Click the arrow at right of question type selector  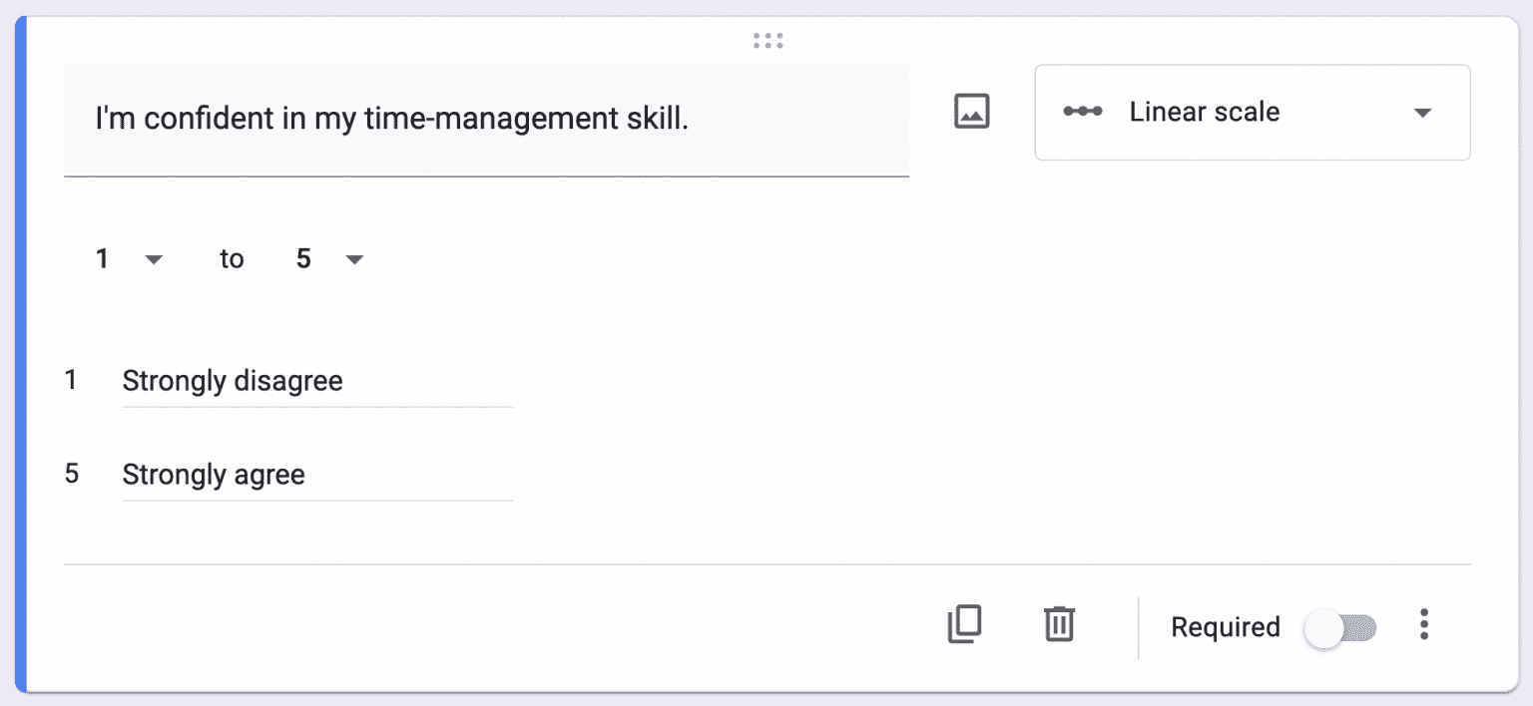[1423, 113]
